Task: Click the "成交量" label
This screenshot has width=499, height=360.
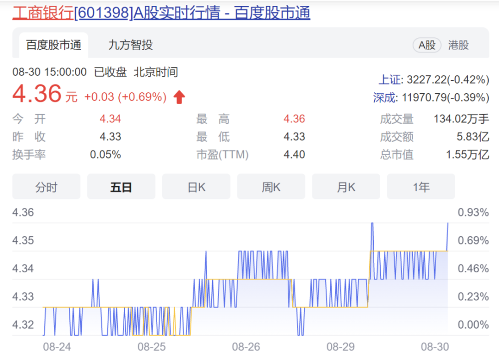Action: [x=397, y=119]
